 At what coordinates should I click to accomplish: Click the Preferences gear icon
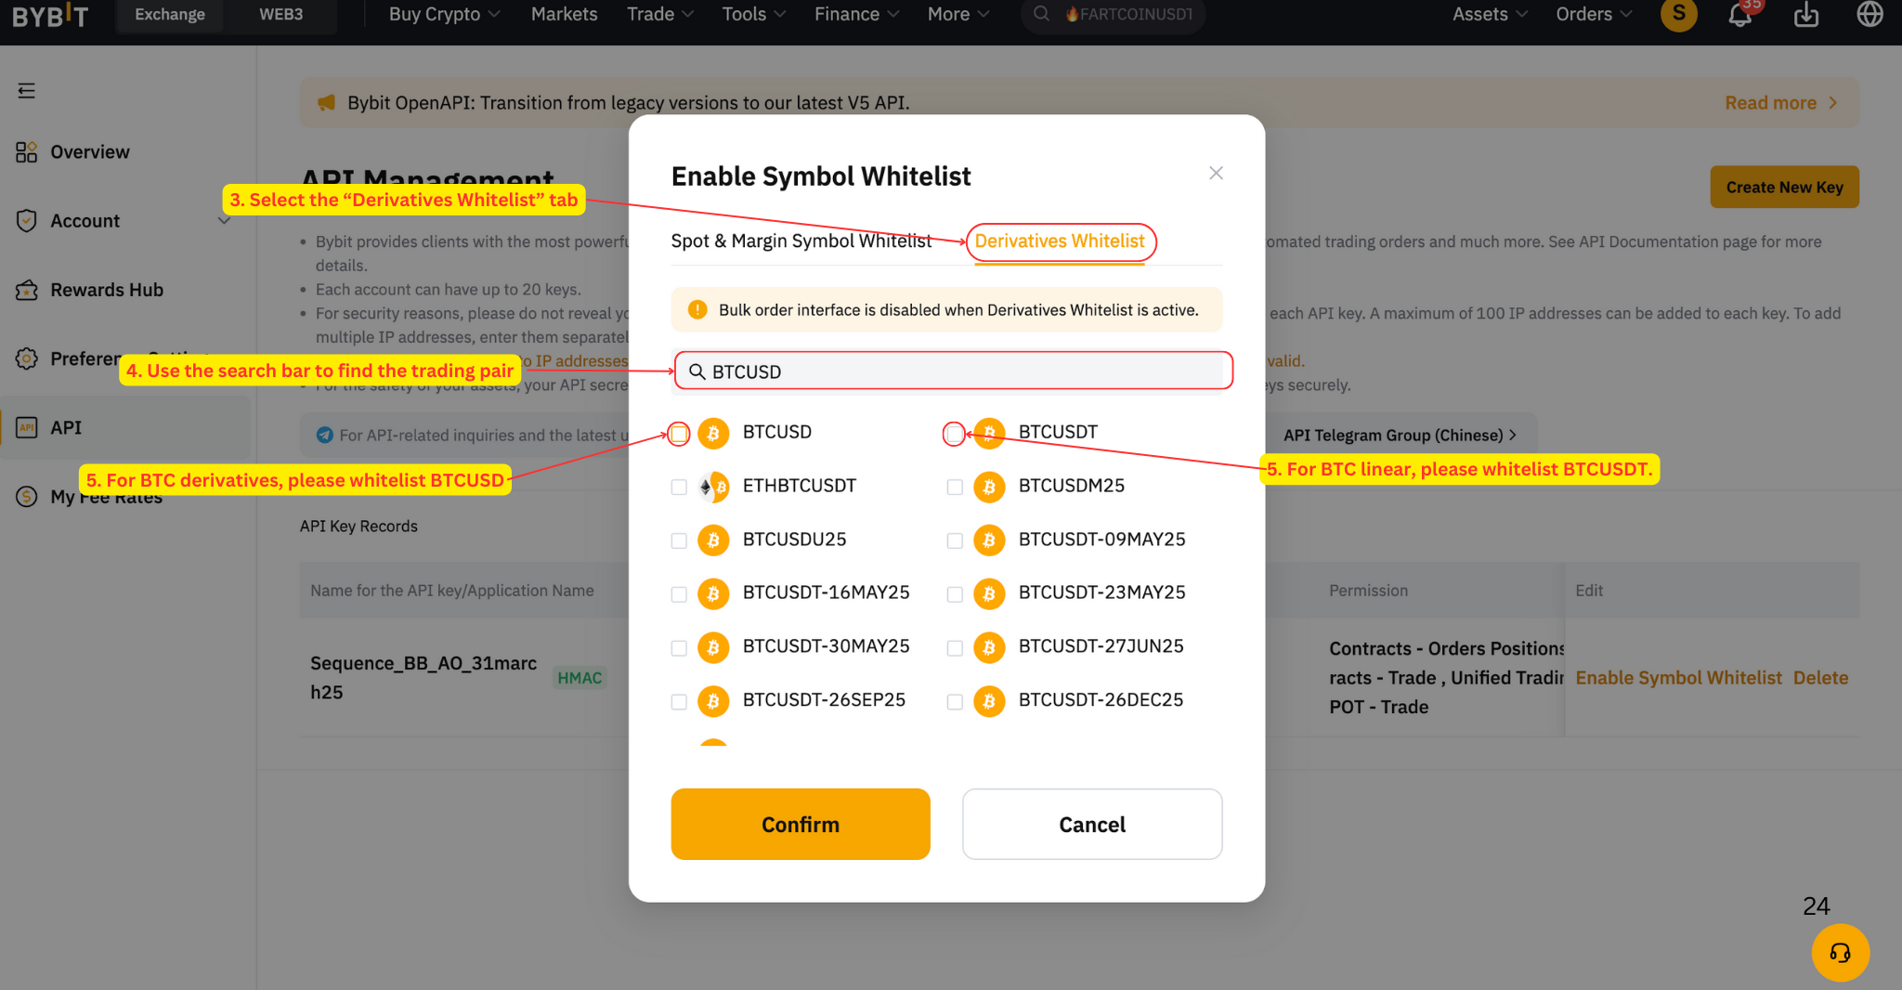26,358
